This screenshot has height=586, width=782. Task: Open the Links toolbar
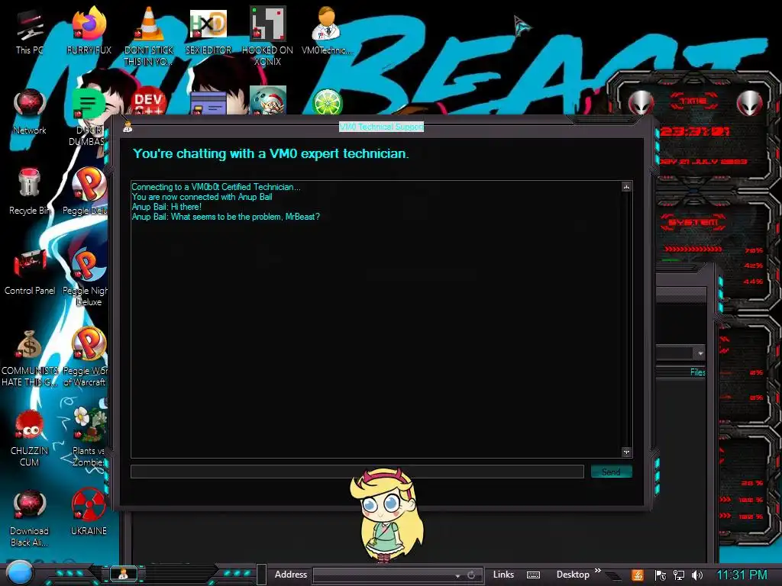pyautogui.click(x=503, y=575)
